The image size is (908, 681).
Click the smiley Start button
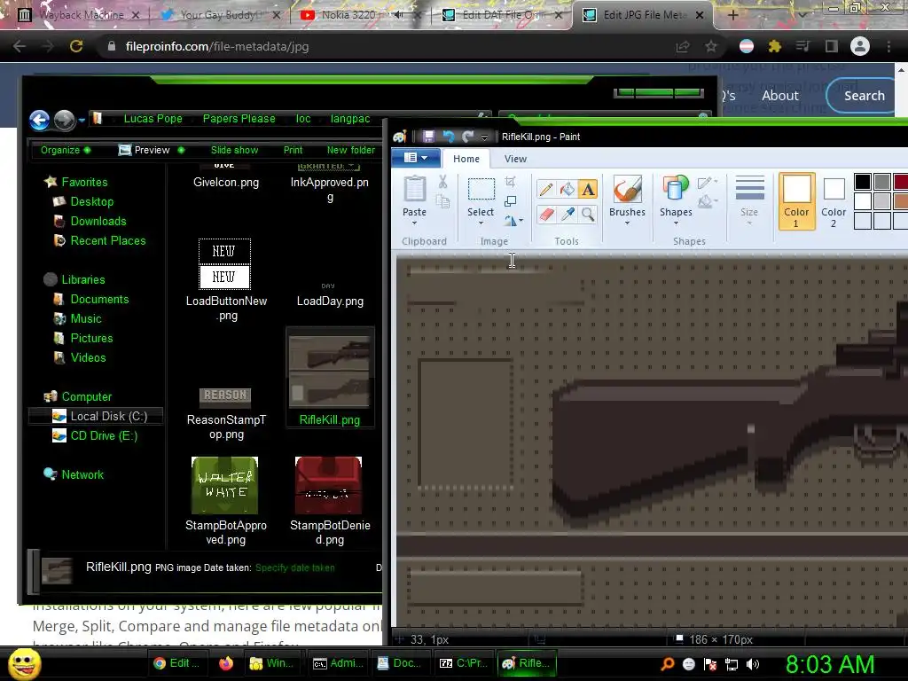[x=24, y=663]
